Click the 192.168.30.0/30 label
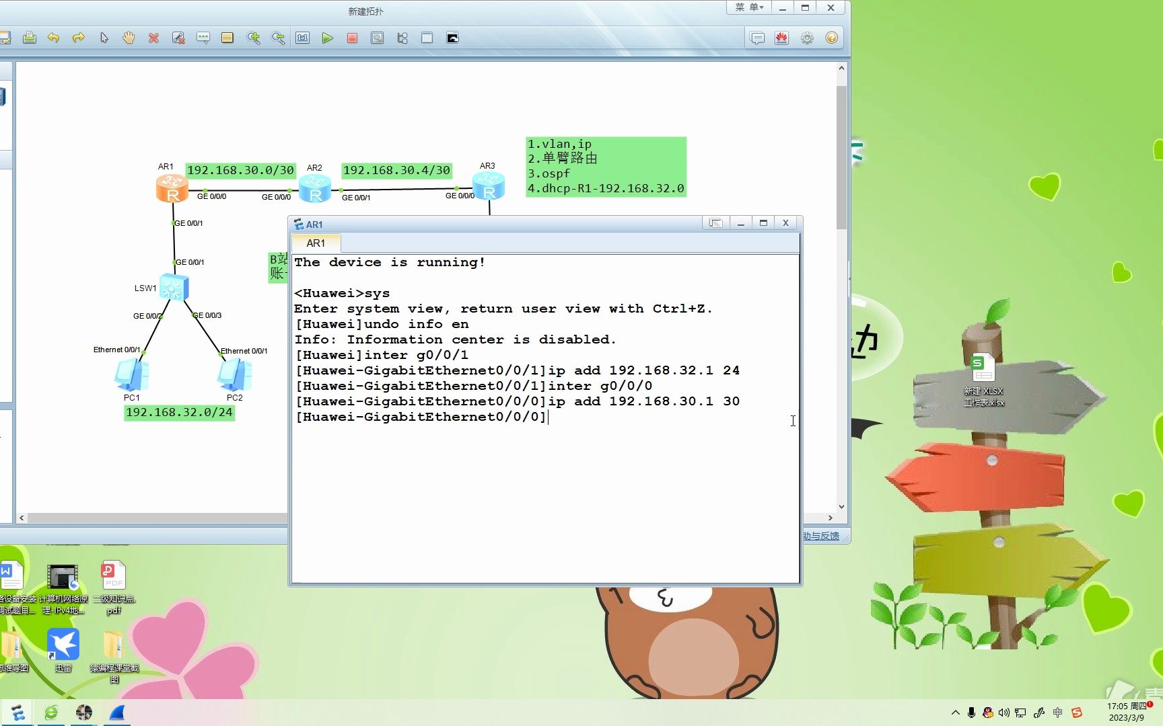Viewport: 1163px width, 726px height. coord(240,170)
